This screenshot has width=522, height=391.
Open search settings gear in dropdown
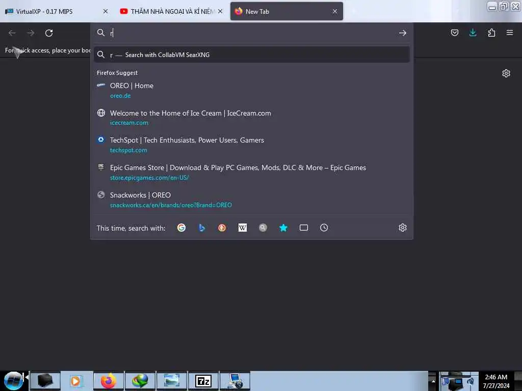403,228
